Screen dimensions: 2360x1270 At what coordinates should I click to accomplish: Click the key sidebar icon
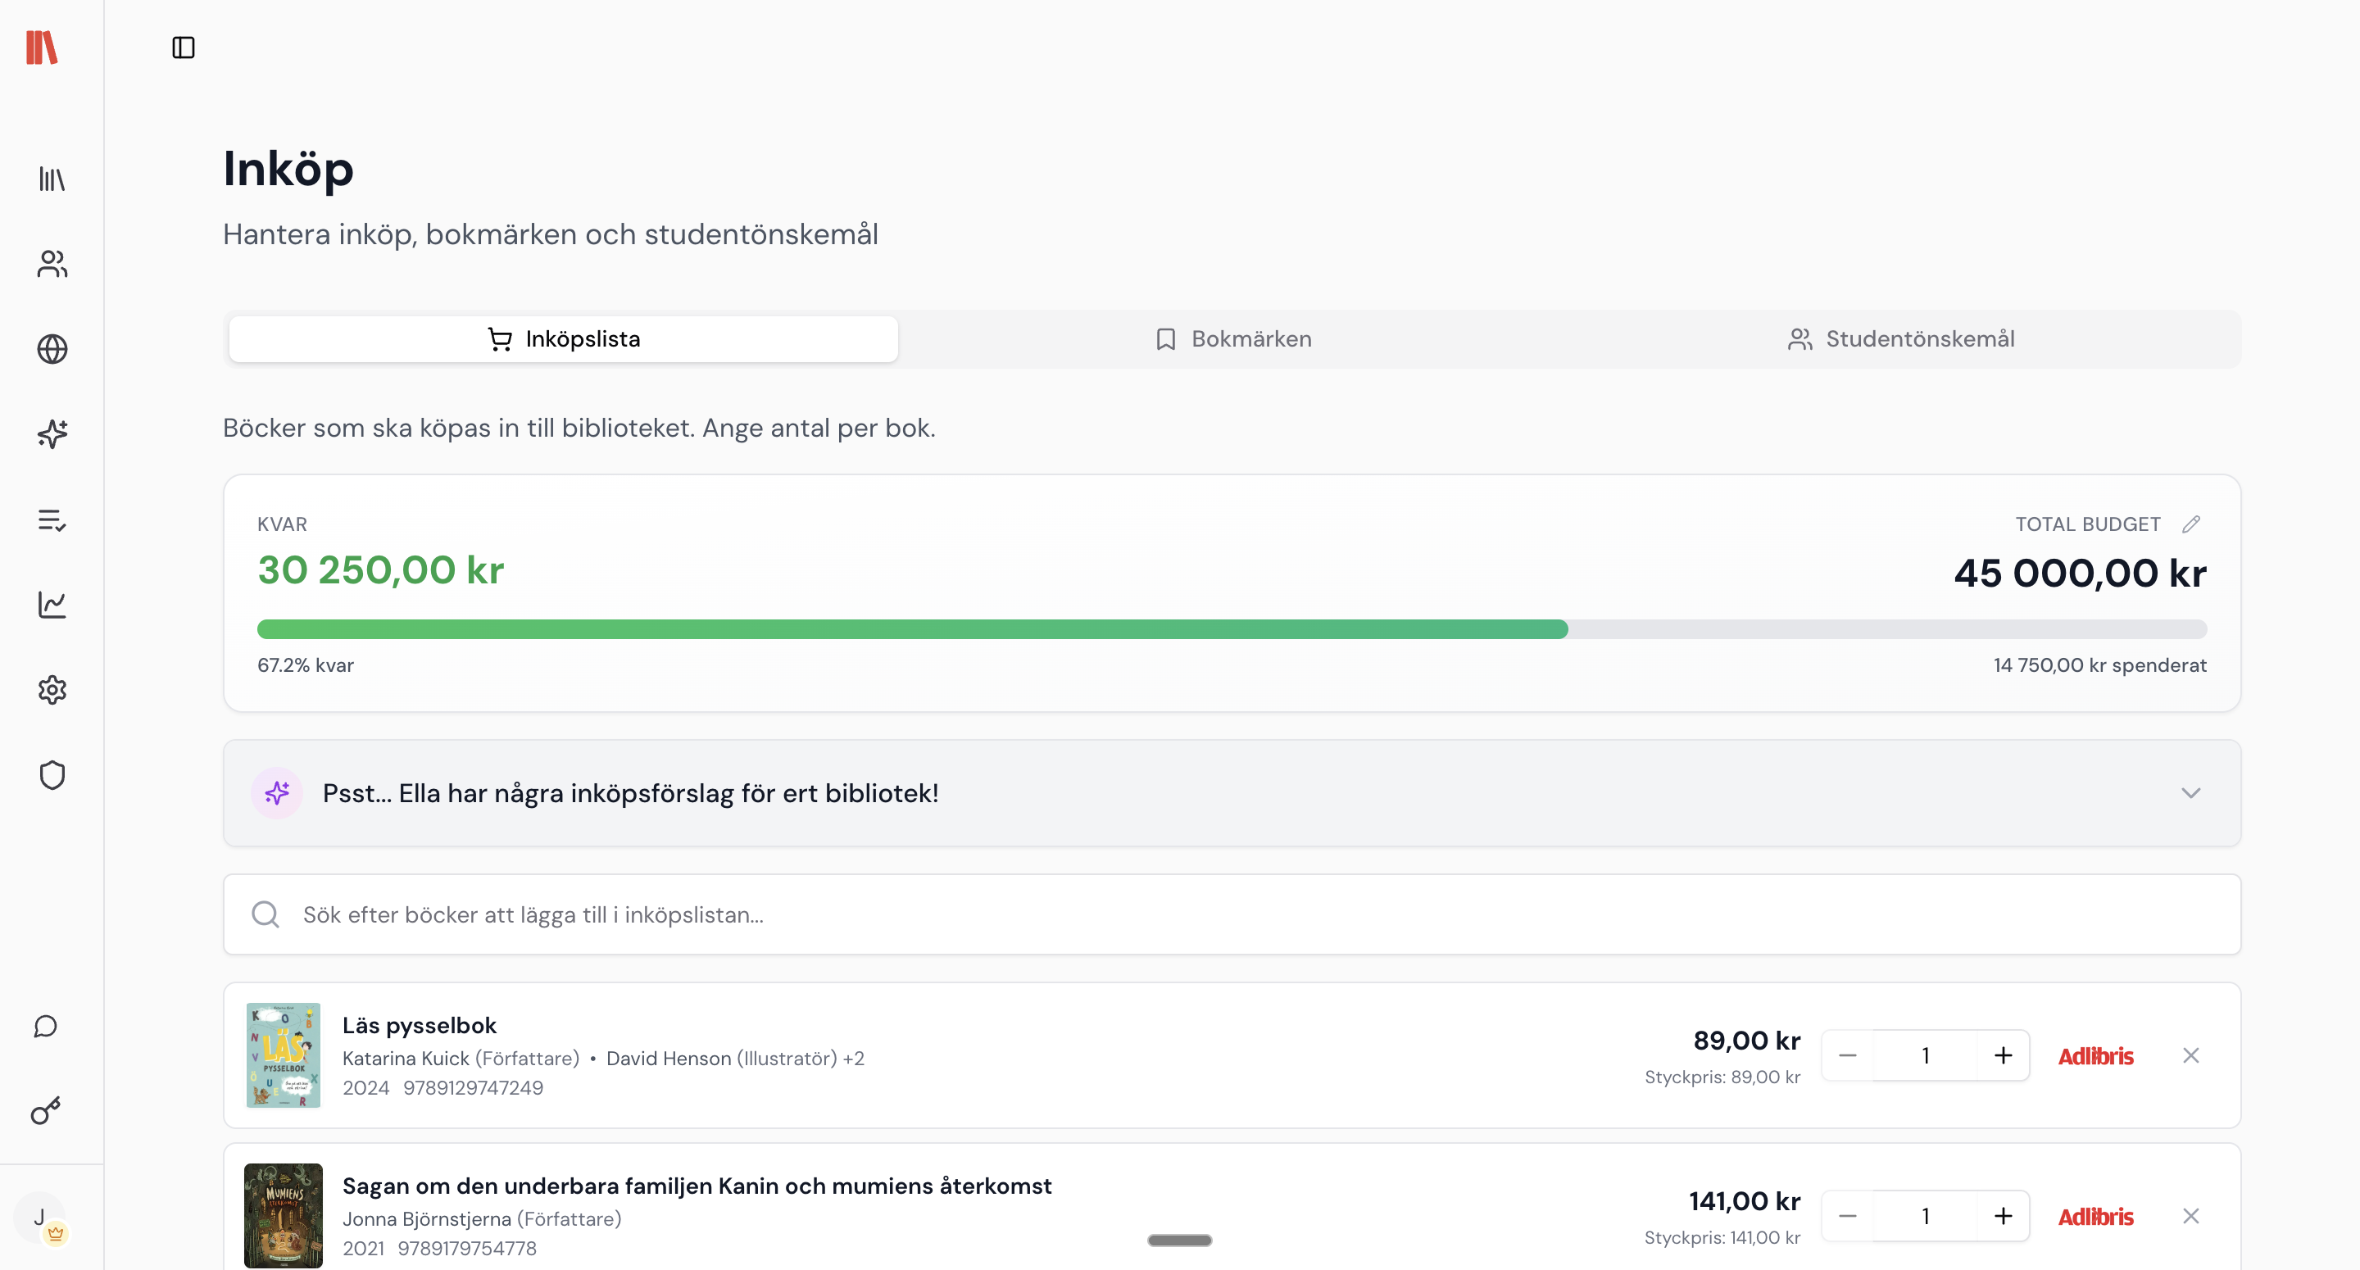pos(46,1110)
